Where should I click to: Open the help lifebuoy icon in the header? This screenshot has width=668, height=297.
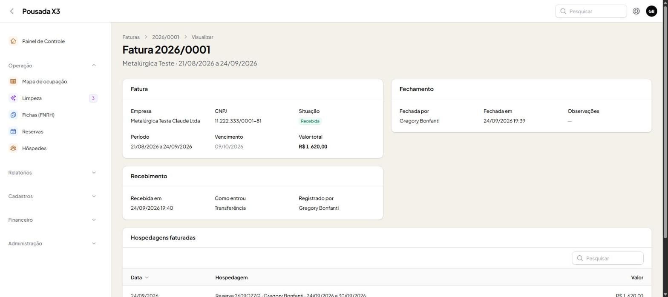[636, 11]
